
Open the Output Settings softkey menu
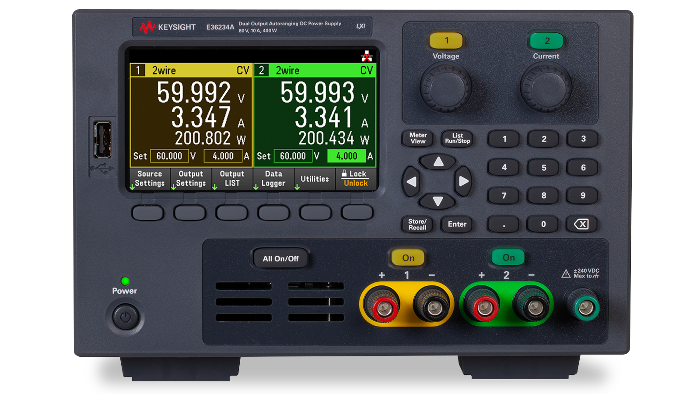190,179
